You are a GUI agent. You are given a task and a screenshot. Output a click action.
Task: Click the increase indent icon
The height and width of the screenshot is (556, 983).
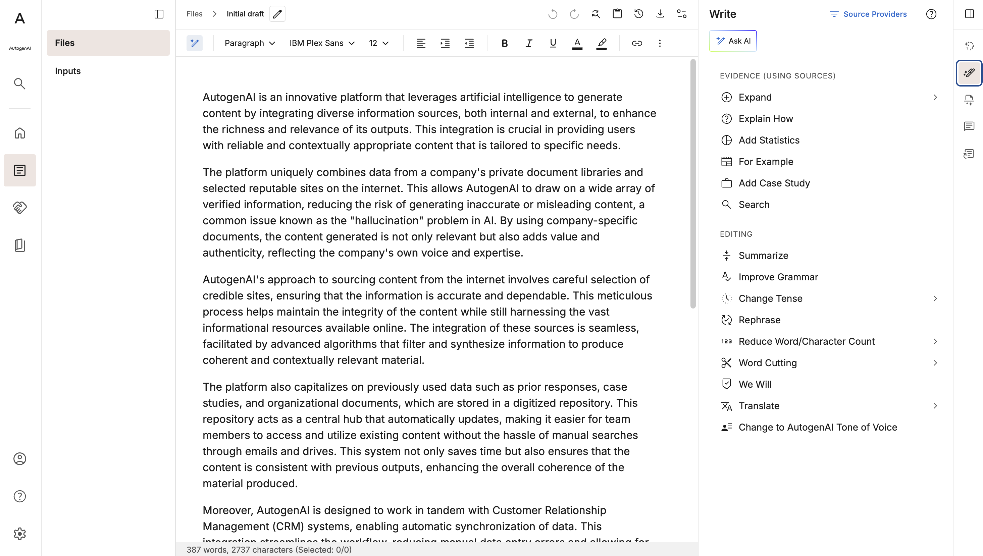click(445, 43)
